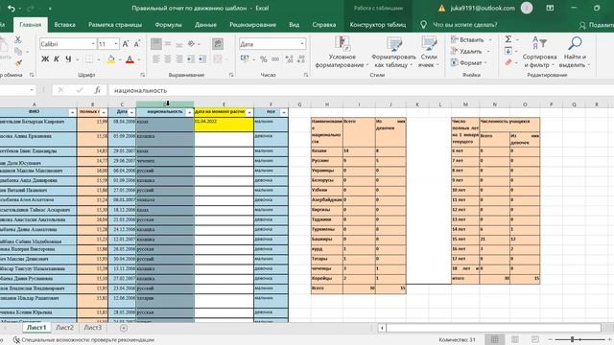Toggle bottom vertical alignment
614x345 pixels.
tap(179, 44)
